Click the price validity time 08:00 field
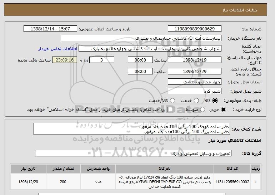 coord(140,71)
